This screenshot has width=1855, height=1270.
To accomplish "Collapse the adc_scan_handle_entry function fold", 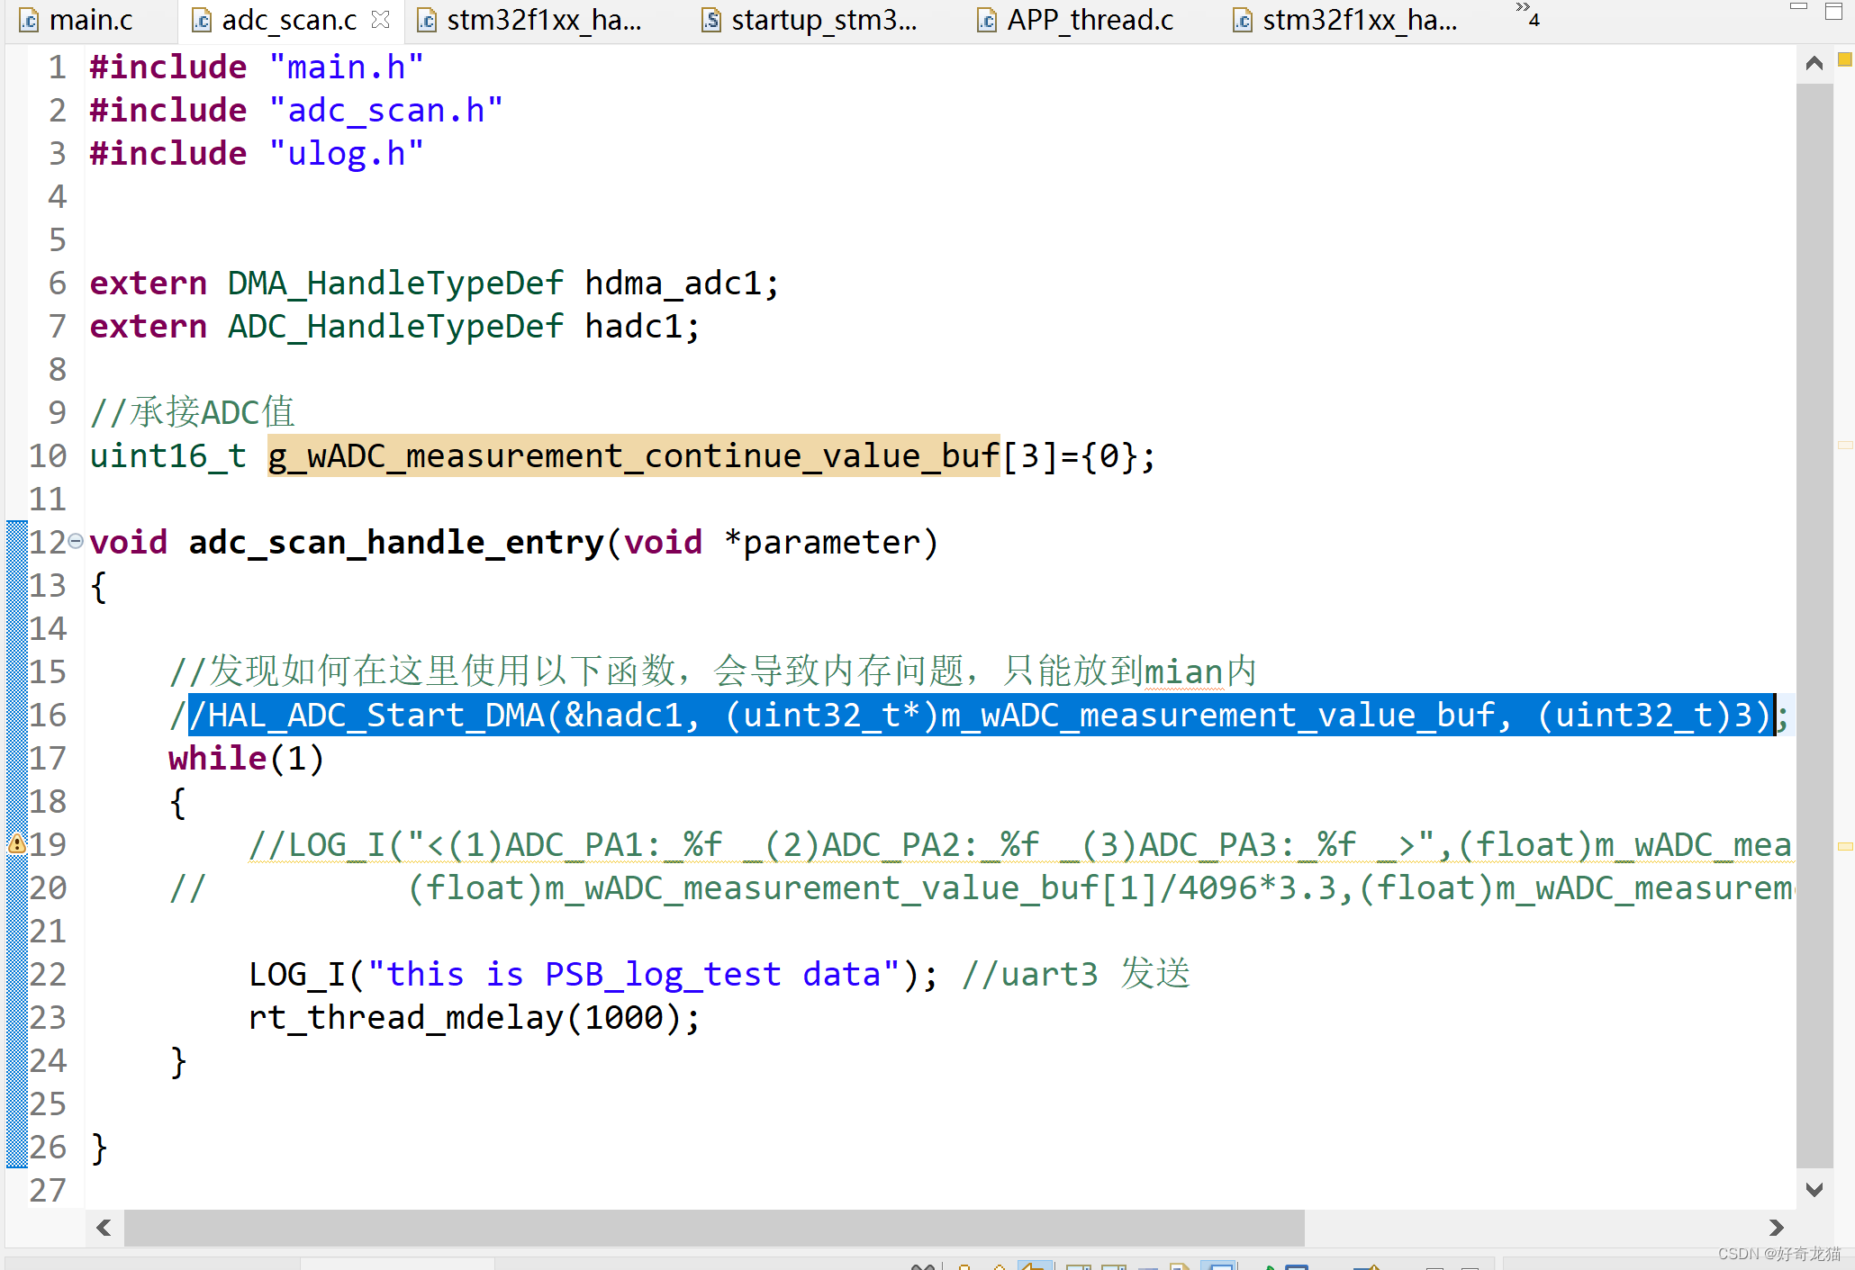I will 77,541.
